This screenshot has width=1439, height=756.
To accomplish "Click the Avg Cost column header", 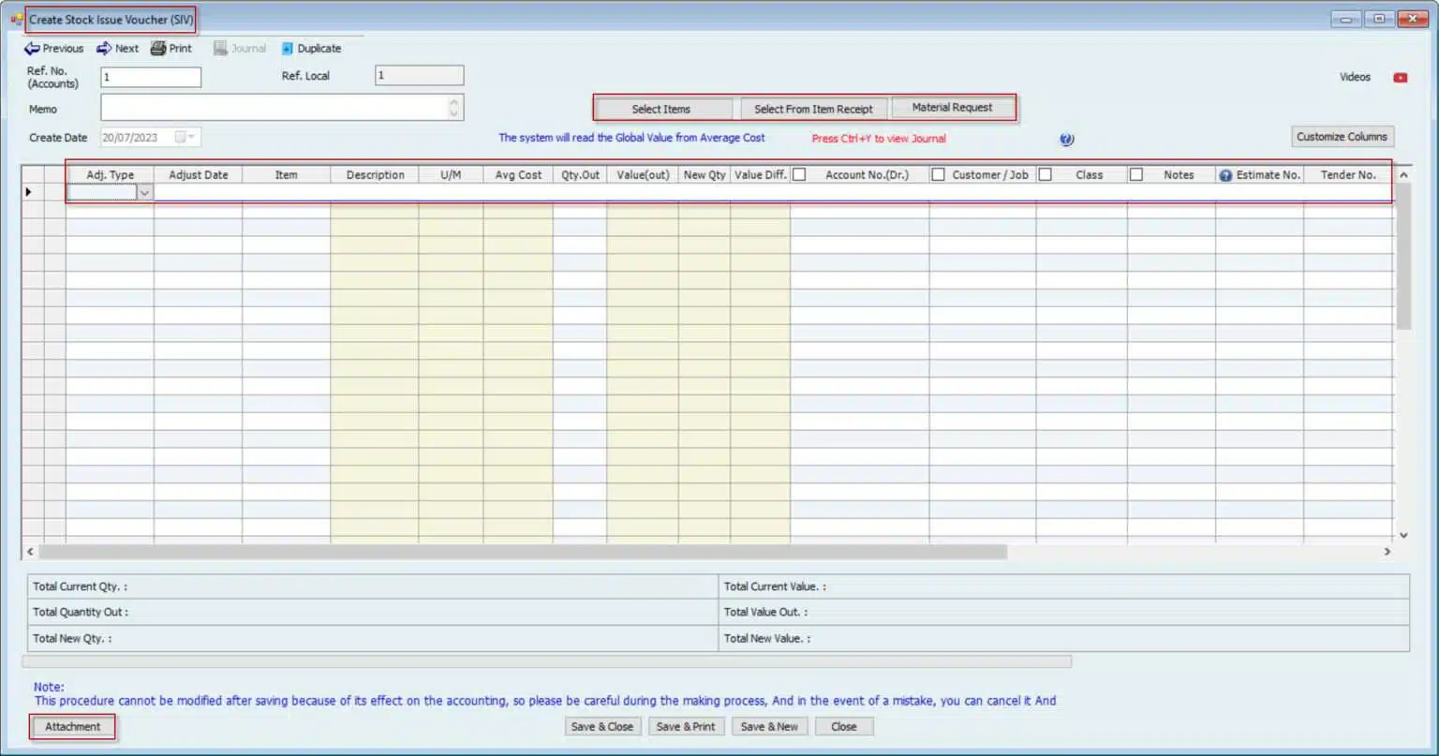I will pyautogui.click(x=518, y=175).
